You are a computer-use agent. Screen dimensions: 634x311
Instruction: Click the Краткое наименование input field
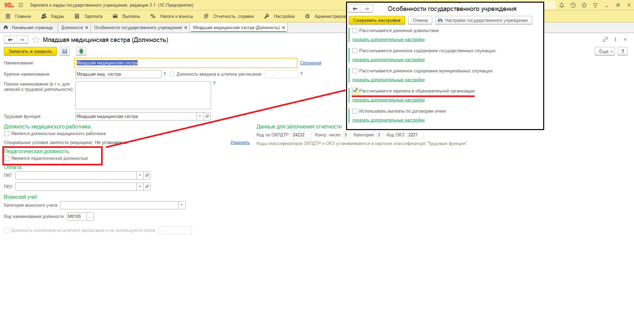click(x=118, y=74)
